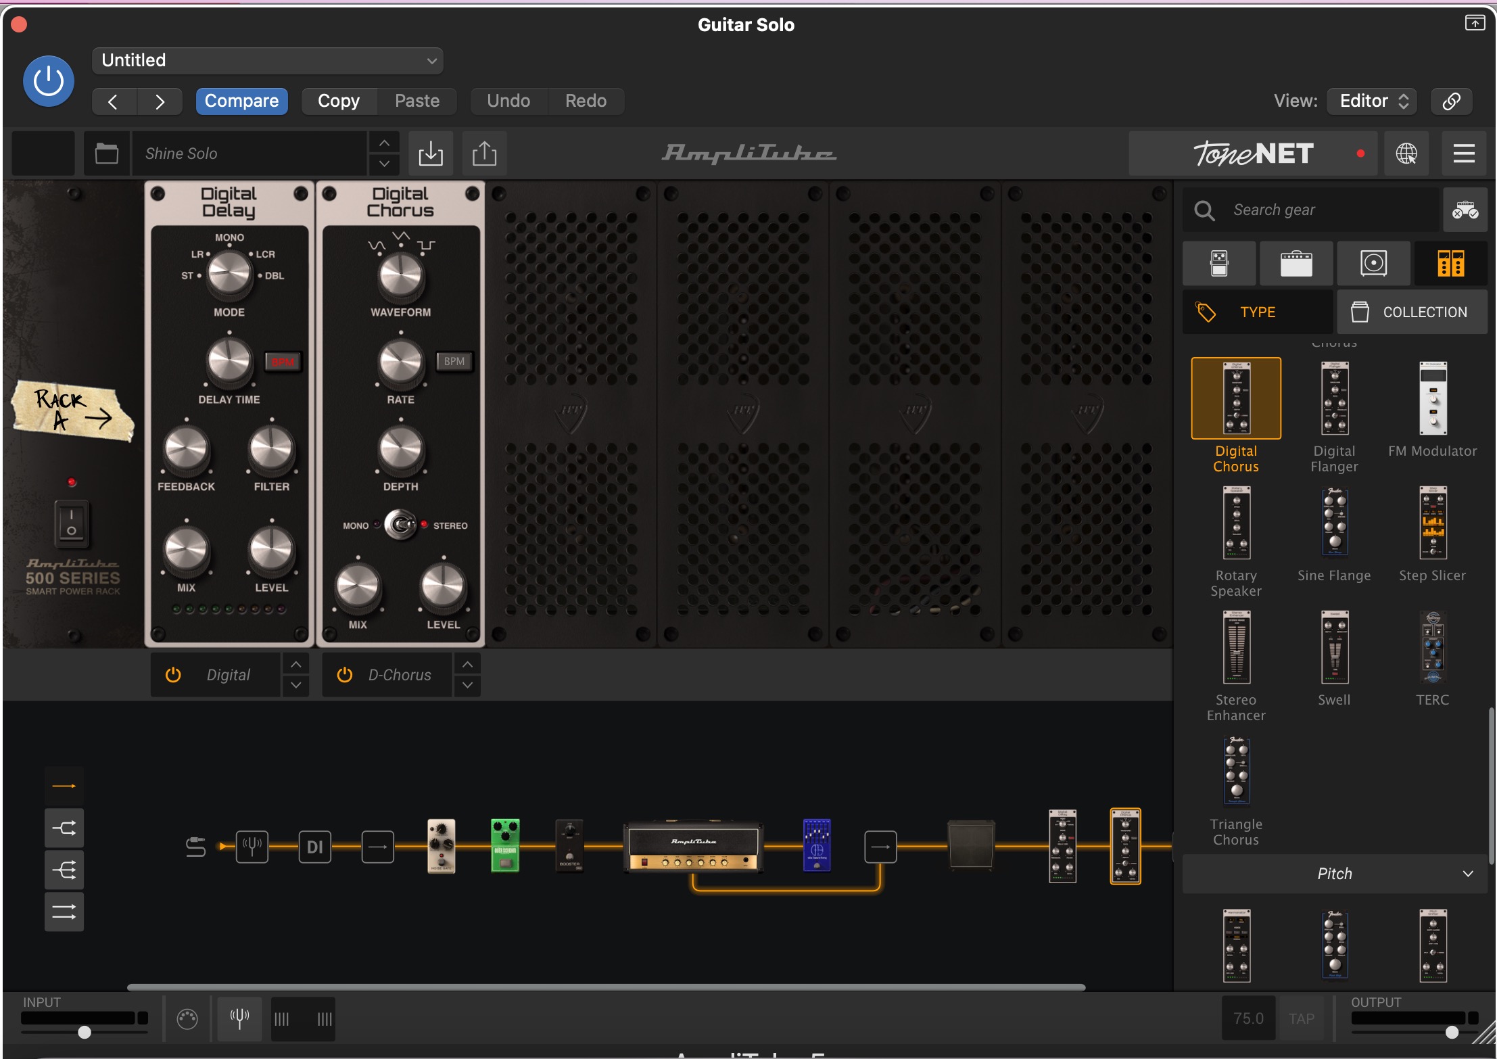Select the cabinet speaker gear category

[1373, 263]
